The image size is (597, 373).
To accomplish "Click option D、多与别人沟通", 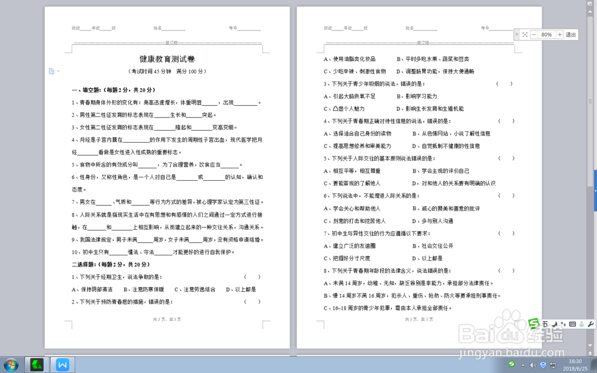I will point(432,221).
